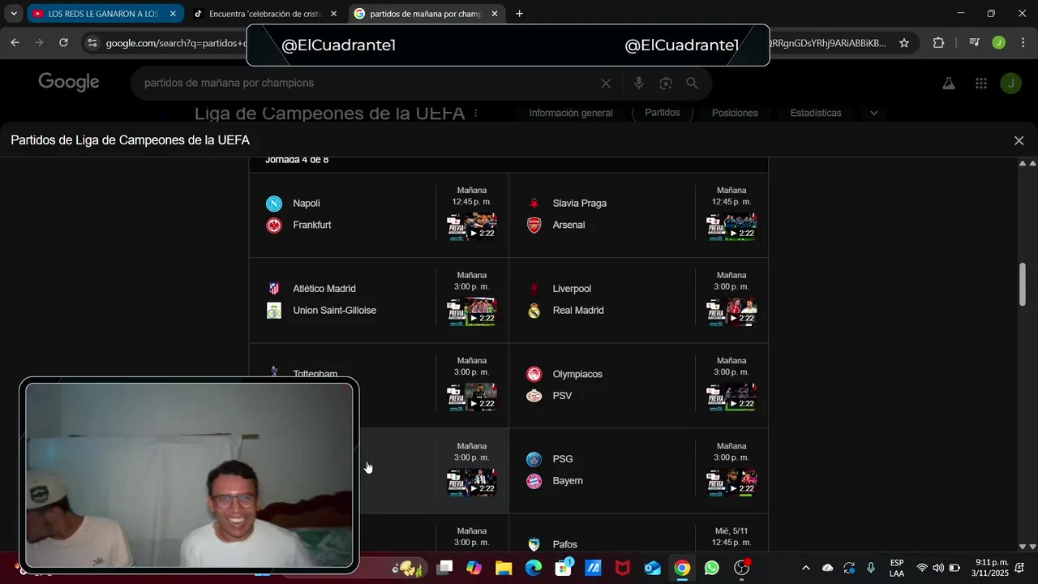Viewport: 1038px width, 584px height.
Task: Open McAfee from the taskbar
Action: 622,568
